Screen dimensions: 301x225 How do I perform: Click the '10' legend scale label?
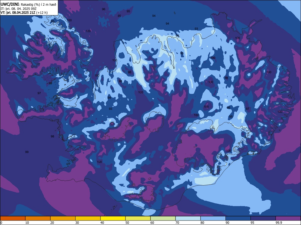pos(27,223)
